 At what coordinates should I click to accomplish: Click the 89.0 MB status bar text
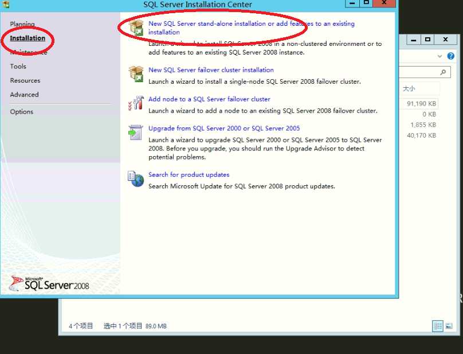[156, 326]
